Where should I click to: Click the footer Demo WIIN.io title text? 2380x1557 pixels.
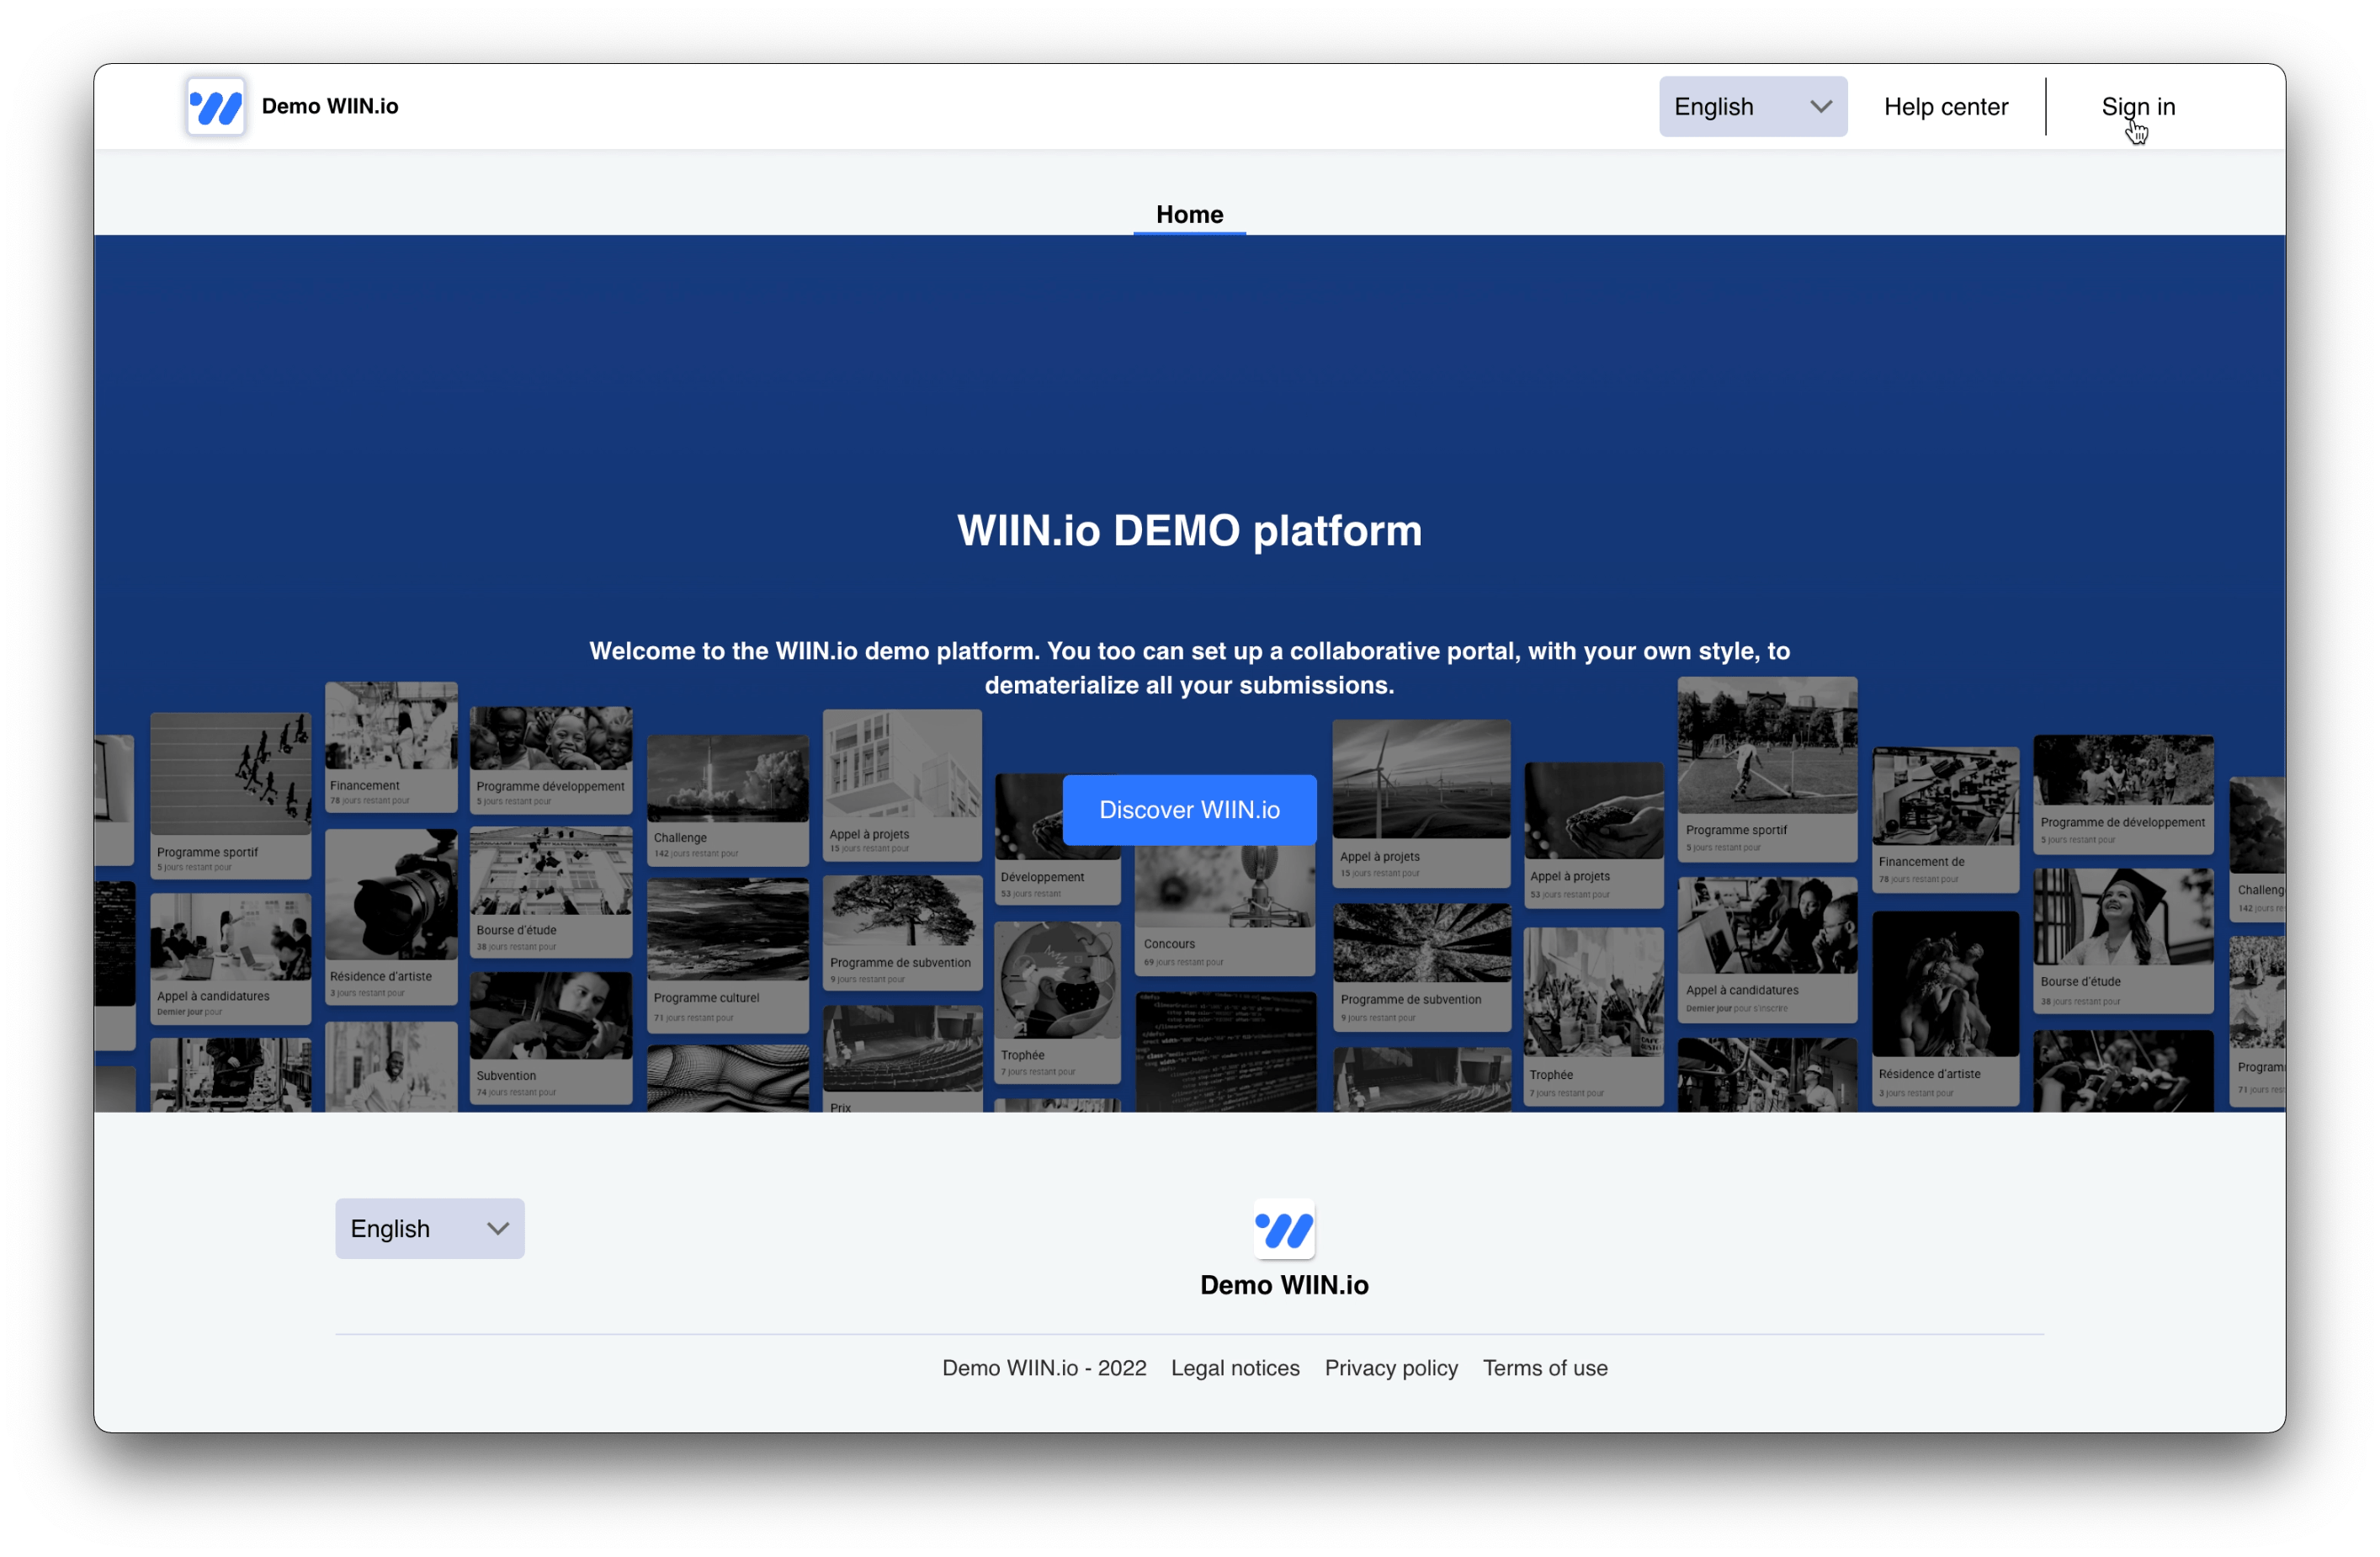[x=1284, y=1285]
